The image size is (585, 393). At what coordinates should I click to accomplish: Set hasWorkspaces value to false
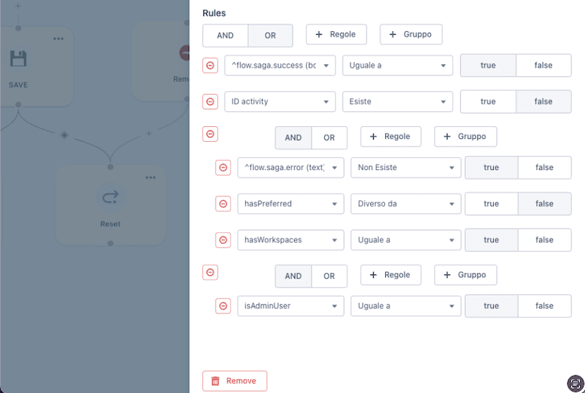click(544, 240)
